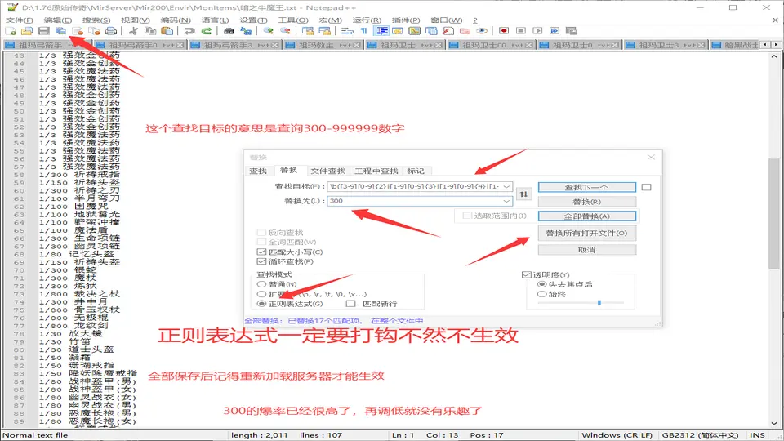Open the 祖玛卫士00.txt document tab

[x=492, y=45]
